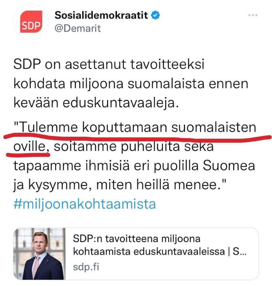Click the red SDP profile avatar
272x286 pixels.
[x=31, y=21]
